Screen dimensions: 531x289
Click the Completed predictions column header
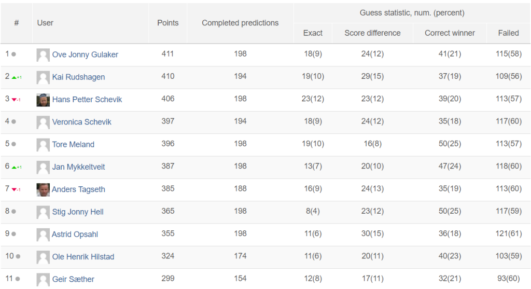(x=240, y=23)
